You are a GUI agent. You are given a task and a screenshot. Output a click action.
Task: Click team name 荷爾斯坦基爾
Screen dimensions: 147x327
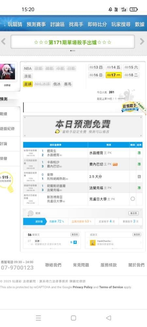pyautogui.click(x=56, y=186)
